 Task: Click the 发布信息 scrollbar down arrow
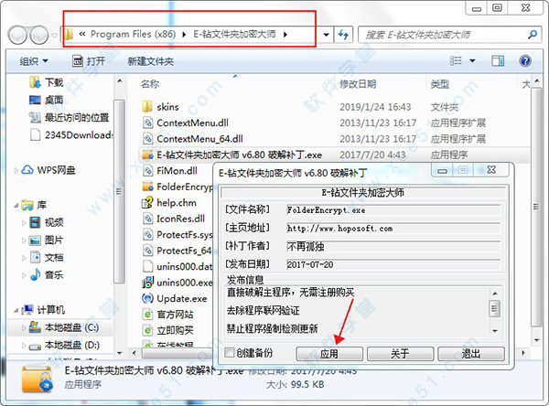(x=495, y=331)
